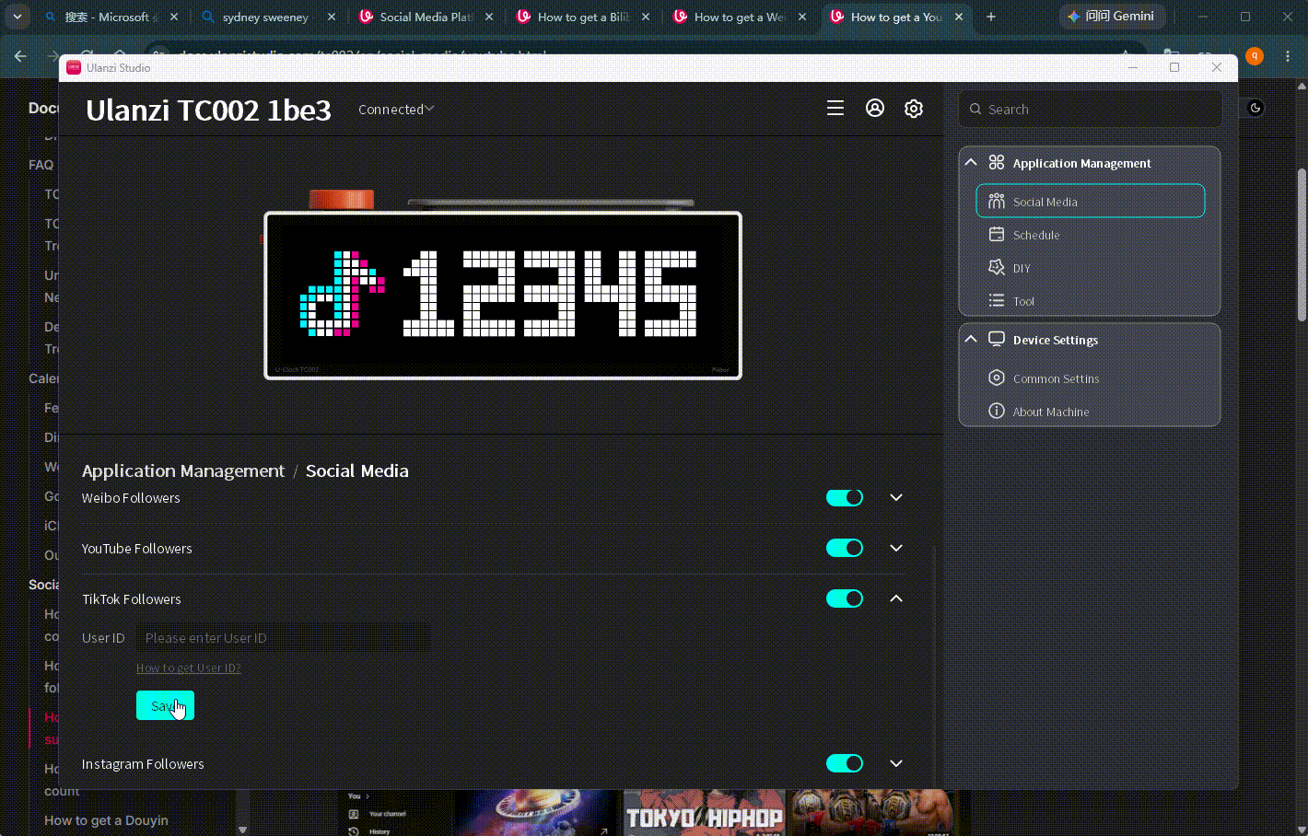
Task: Switch to the 'How to get a Wei' tab
Action: [x=741, y=17]
